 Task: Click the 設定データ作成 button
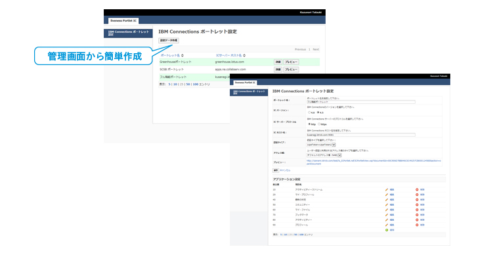[x=169, y=40]
